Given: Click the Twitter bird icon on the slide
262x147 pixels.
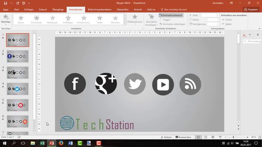Looking at the screenshot, I should 135,84.
